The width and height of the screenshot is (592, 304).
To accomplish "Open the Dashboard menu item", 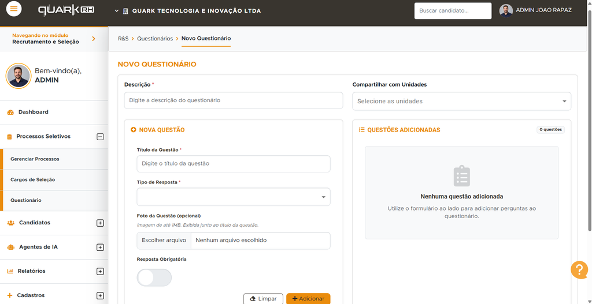I will pos(54,112).
